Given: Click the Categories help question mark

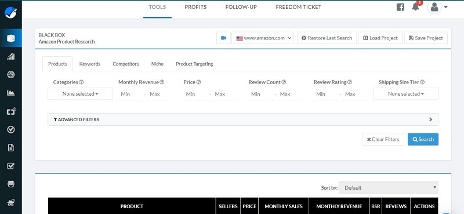Looking at the screenshot, I should coord(81,82).
